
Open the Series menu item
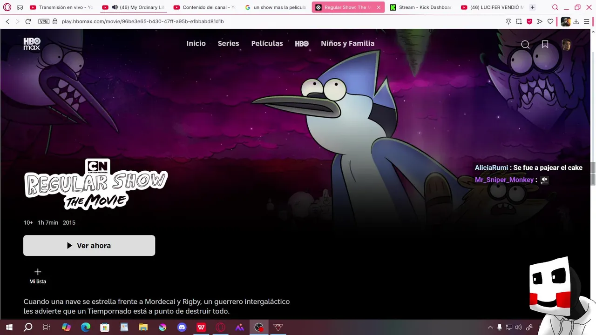(x=228, y=43)
